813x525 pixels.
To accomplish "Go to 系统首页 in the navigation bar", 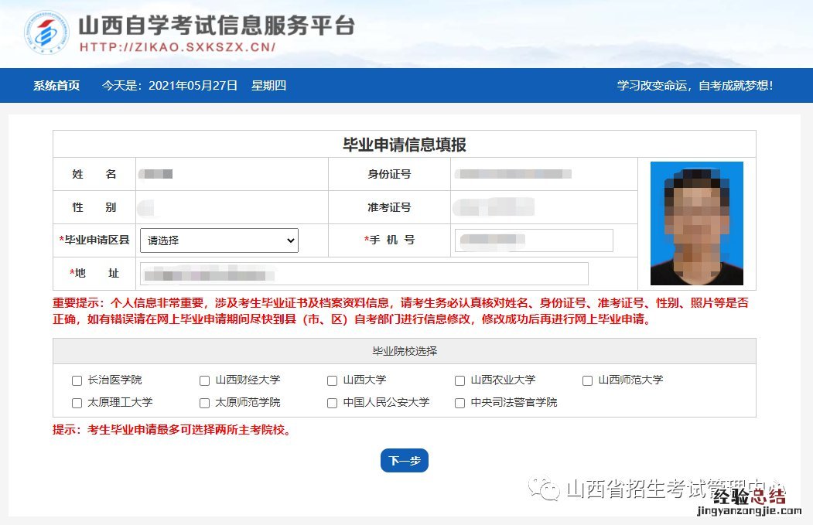I will 56,86.
